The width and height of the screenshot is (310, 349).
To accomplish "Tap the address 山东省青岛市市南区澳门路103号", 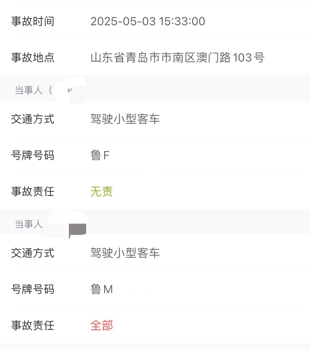I will point(177,57).
